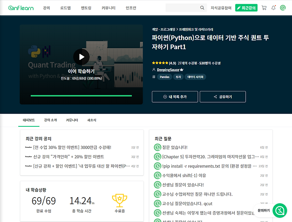Select the 투자 tag
The height and width of the screenshot is (222, 292).
coord(178,77)
